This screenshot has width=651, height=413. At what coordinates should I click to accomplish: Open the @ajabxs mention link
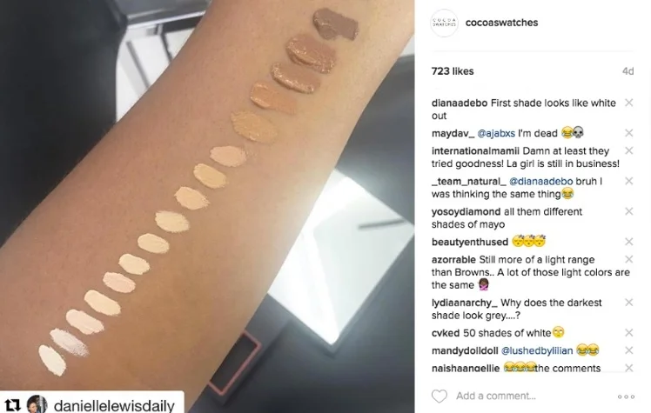(x=496, y=133)
